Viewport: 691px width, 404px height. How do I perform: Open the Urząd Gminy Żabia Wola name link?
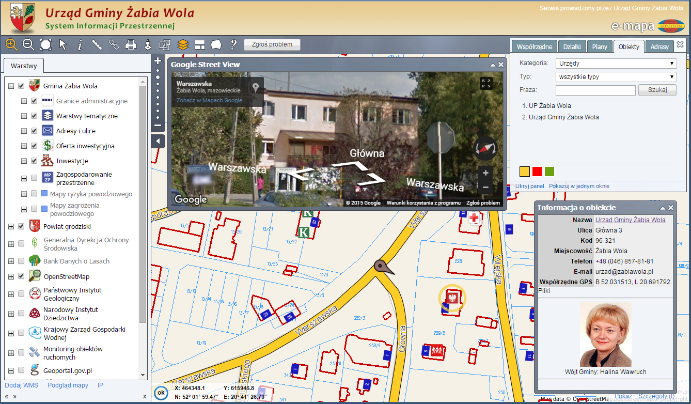coord(631,220)
